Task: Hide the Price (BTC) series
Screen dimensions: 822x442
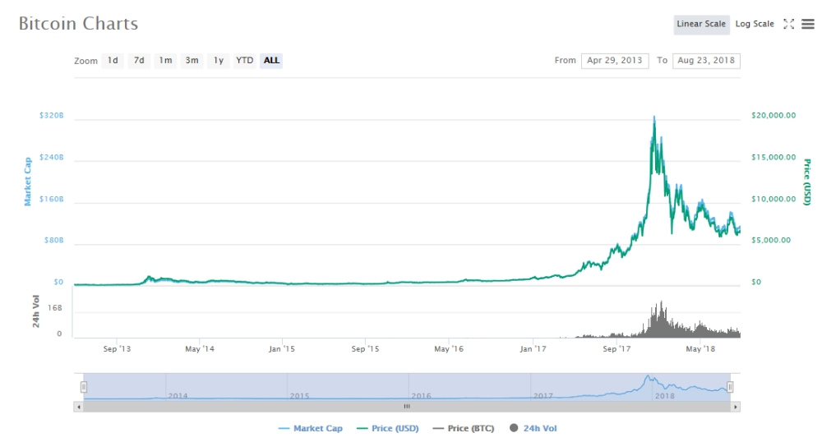Action: click(x=467, y=428)
